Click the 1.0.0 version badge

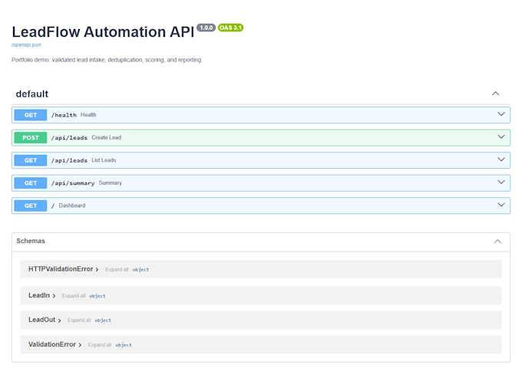tap(206, 28)
